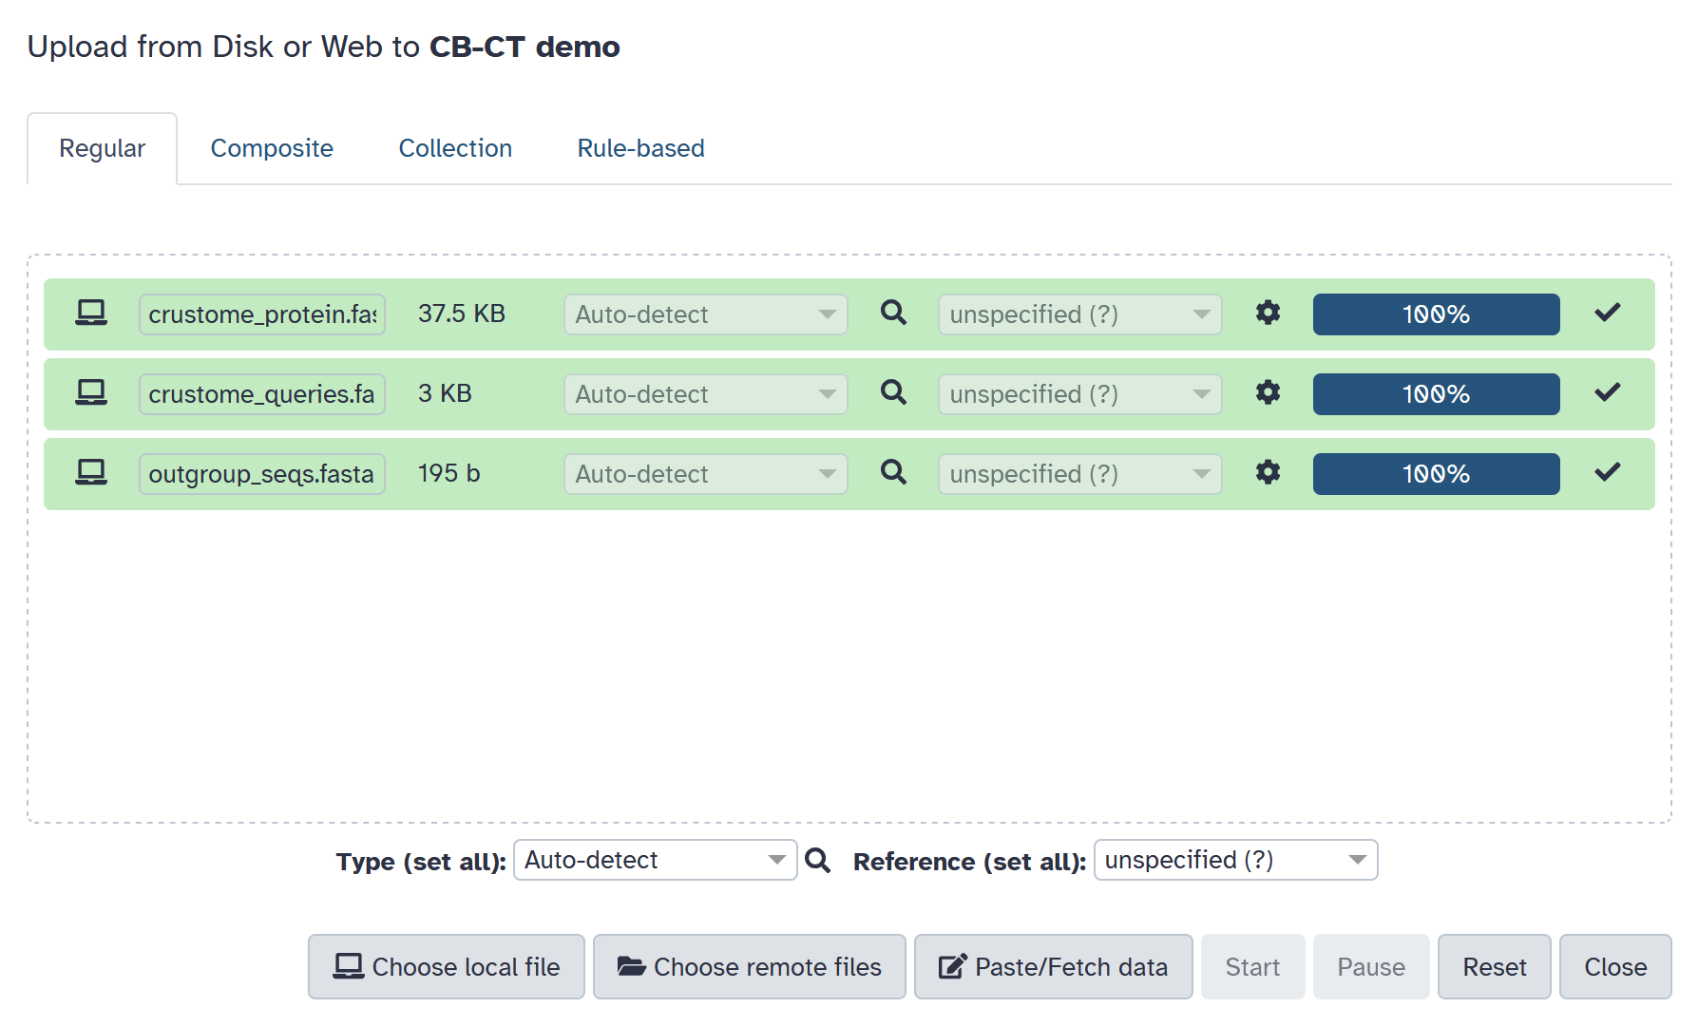Switch to the Collection tab
This screenshot has width=1698, height=1027.
(454, 148)
